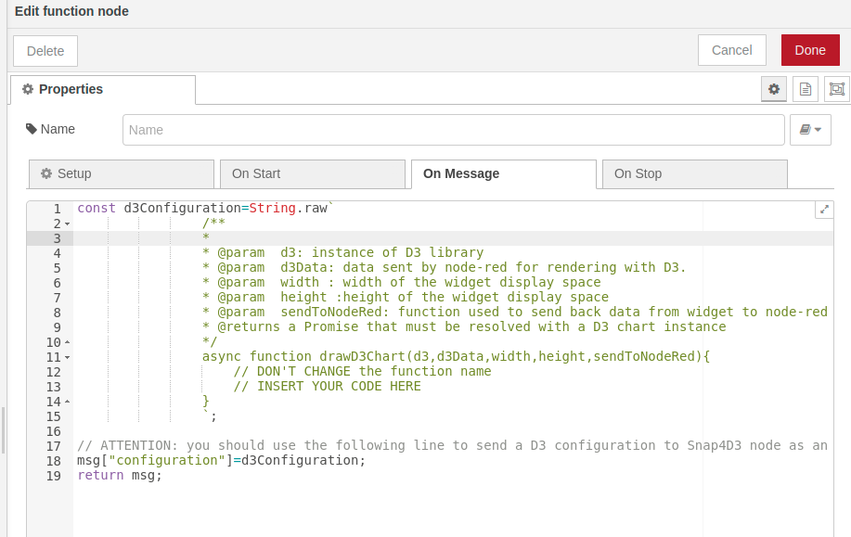Open the node description document icon
Screen dimensions: 851x537
[806, 89]
